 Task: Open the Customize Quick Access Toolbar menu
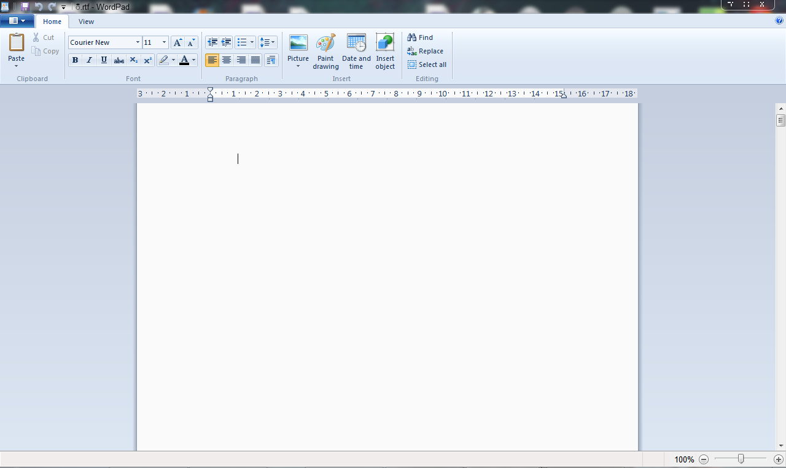pyautogui.click(x=63, y=7)
